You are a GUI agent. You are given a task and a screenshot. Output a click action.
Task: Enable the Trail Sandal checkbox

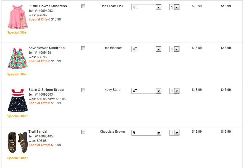tap(83, 132)
